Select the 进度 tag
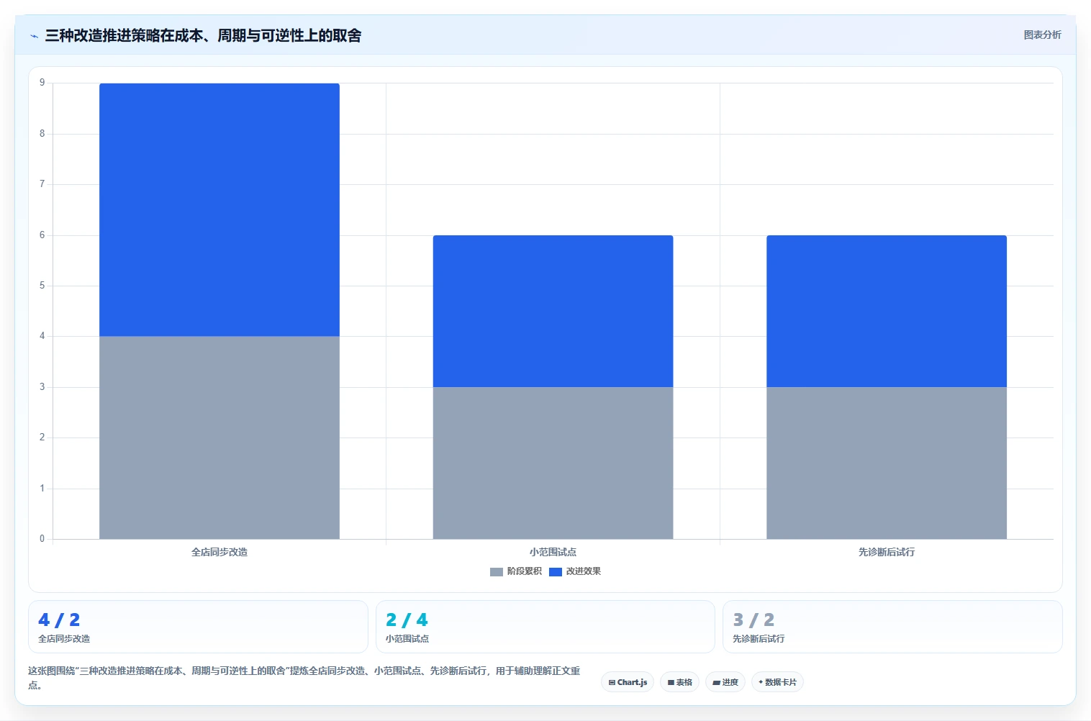Screen dimensions: 1091x721 coord(725,682)
